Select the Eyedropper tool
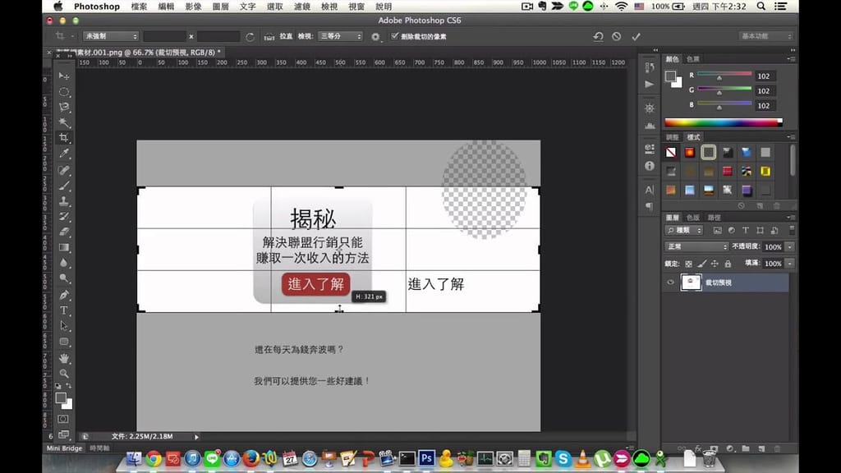 point(64,154)
